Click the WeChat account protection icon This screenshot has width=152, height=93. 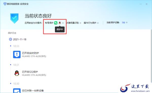point(56,23)
